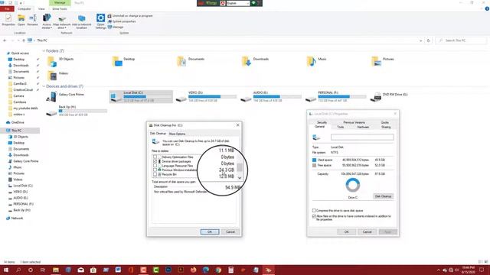Image resolution: width=490 pixels, height=275 pixels.
Task: Click Cancel in Disk Cleanup dialog
Action: [230, 231]
